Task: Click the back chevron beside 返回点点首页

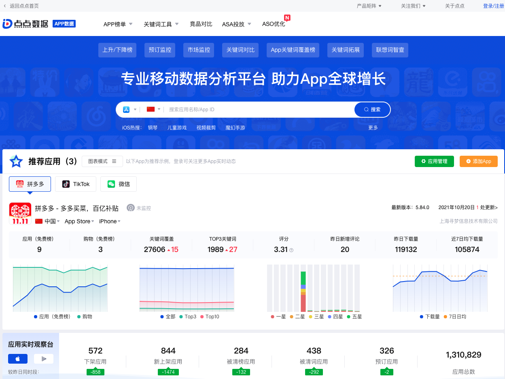Action: [x=4, y=6]
